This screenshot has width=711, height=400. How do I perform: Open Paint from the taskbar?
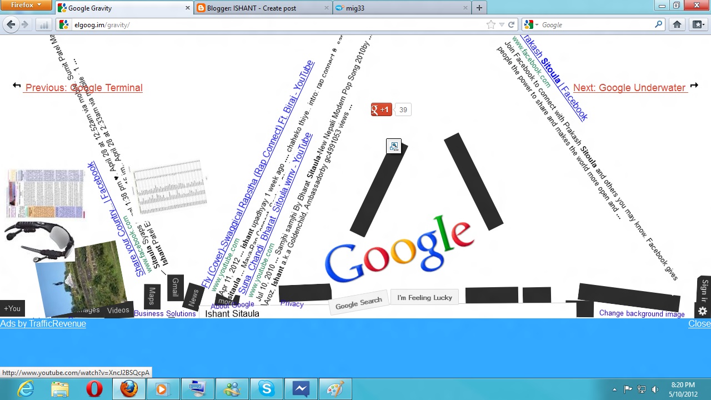tap(336, 389)
